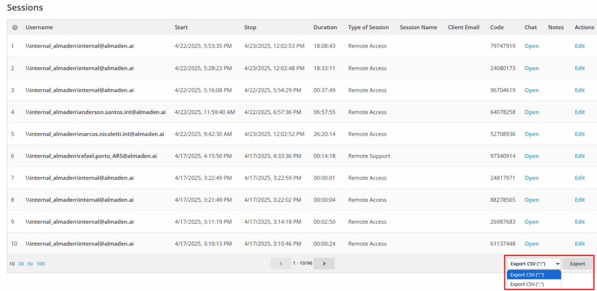This screenshot has height=291, width=597.
Task: Edit session with code 61137448
Action: point(580,244)
